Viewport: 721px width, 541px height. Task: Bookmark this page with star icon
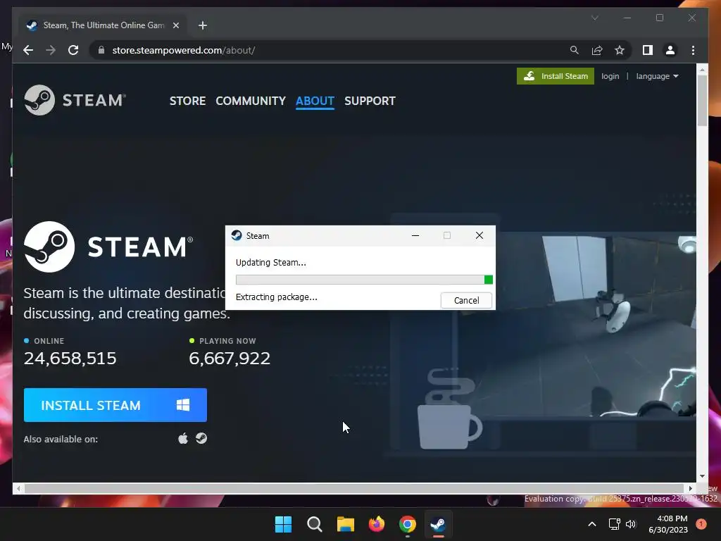tap(620, 50)
